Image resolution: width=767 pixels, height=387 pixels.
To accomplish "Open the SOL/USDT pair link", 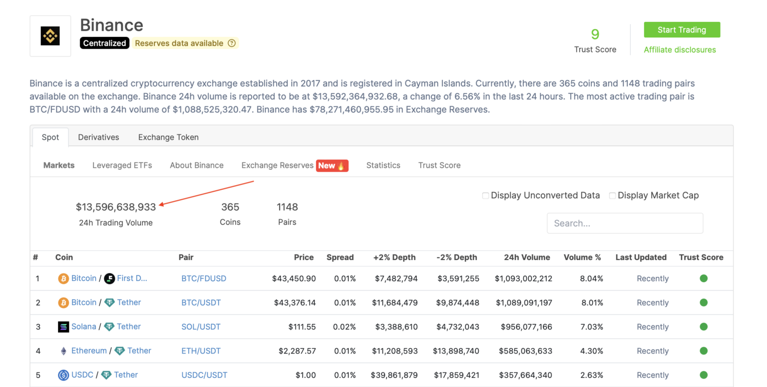I will coord(201,327).
